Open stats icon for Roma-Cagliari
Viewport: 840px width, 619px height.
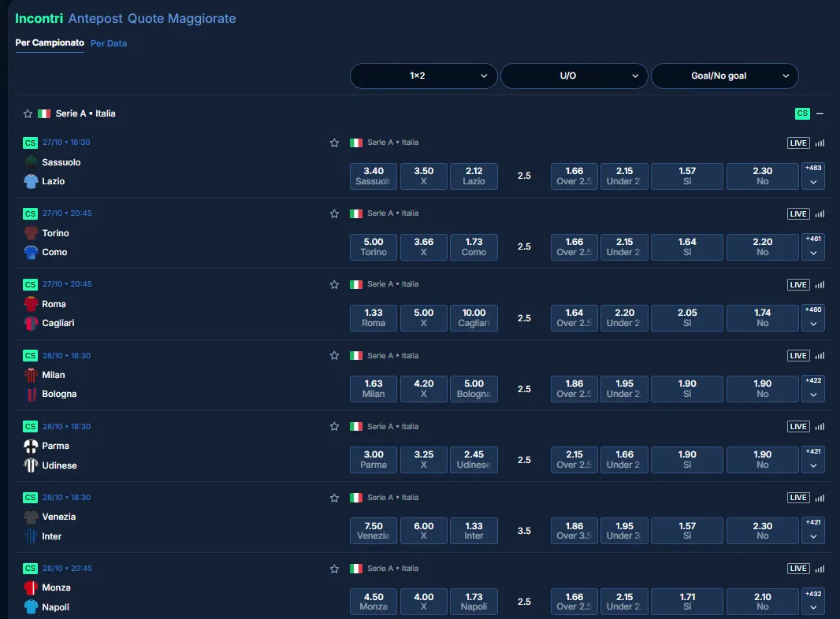pos(820,285)
